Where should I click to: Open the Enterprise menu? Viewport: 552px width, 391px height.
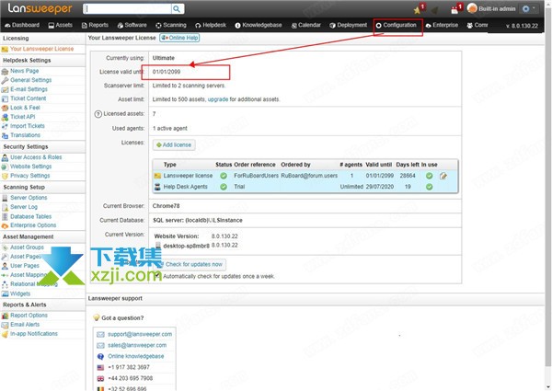point(442,25)
